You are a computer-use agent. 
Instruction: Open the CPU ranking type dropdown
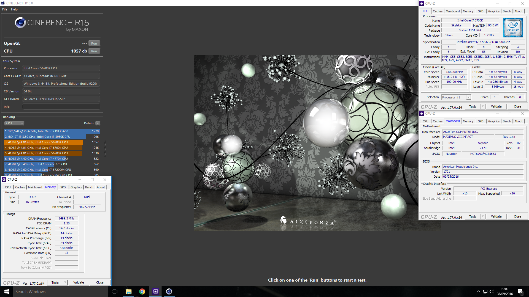pos(14,123)
